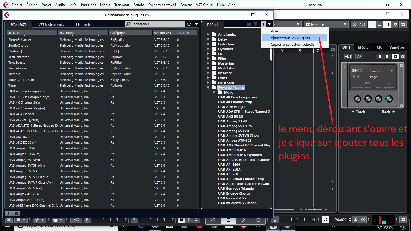This screenshot has height=231, width=411.
Task: Click the new folder icon in collection toolbar
Action: point(248,23)
